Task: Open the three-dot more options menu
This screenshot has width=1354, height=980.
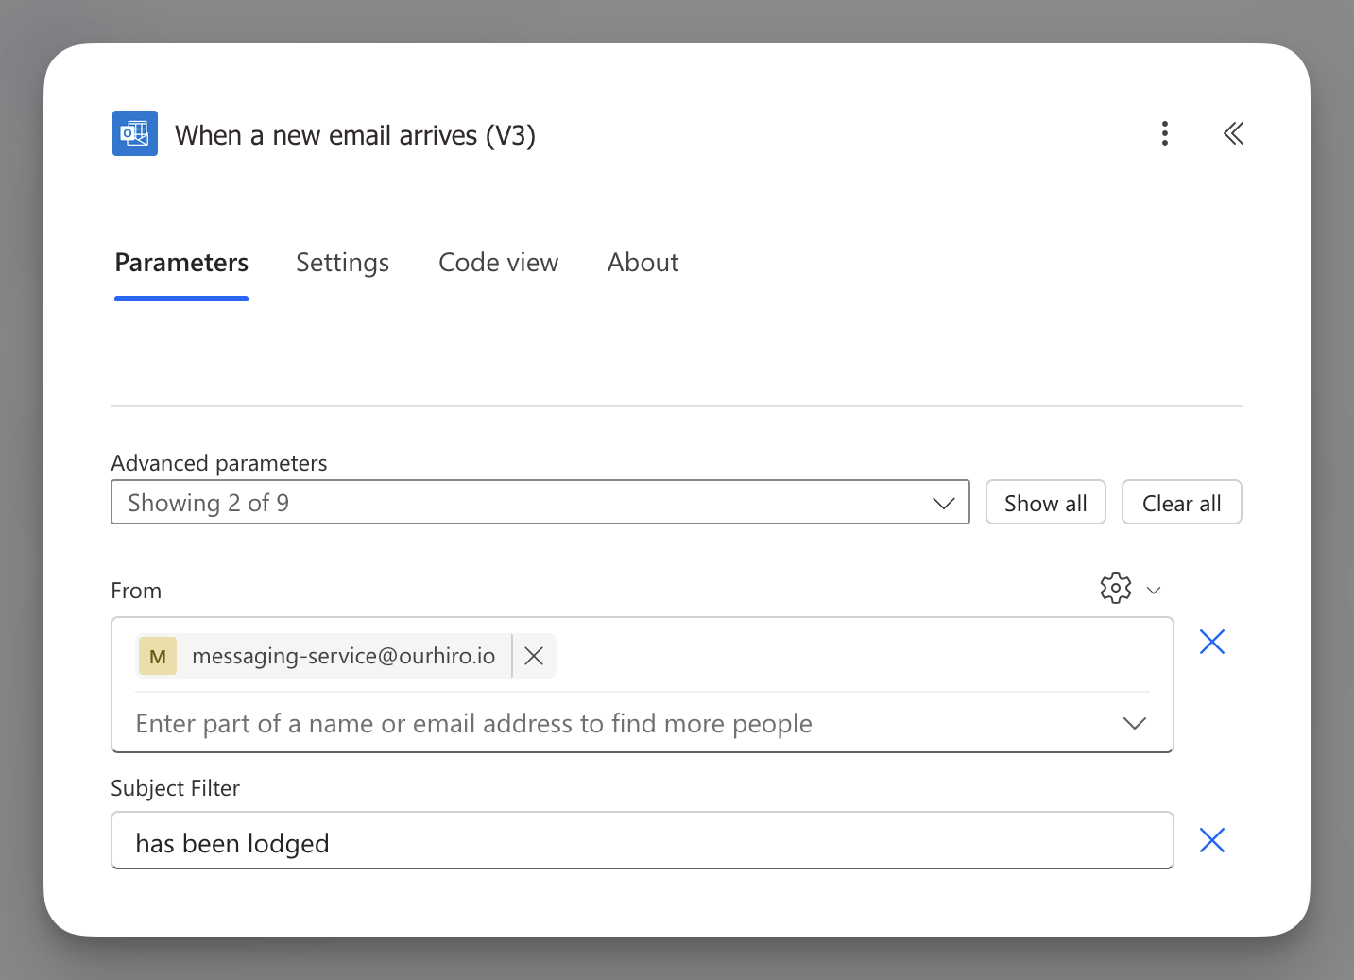Action: tap(1164, 133)
